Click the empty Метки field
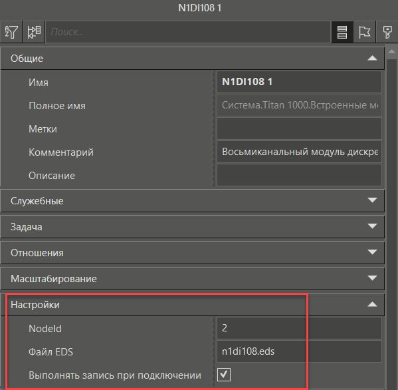The image size is (398, 390). click(299, 128)
